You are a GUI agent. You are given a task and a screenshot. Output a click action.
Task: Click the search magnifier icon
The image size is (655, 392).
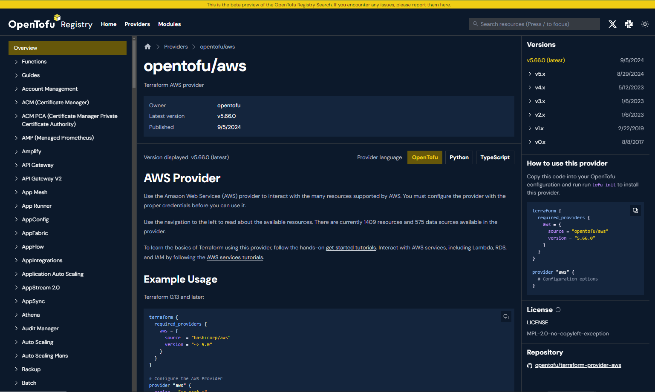pos(476,24)
